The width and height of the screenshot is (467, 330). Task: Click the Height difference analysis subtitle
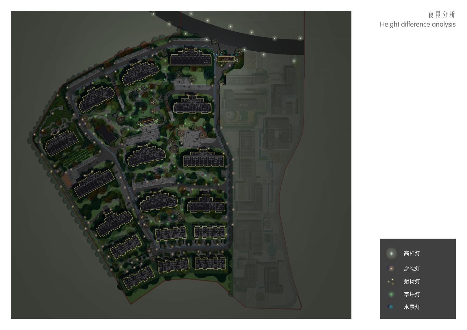click(418, 24)
